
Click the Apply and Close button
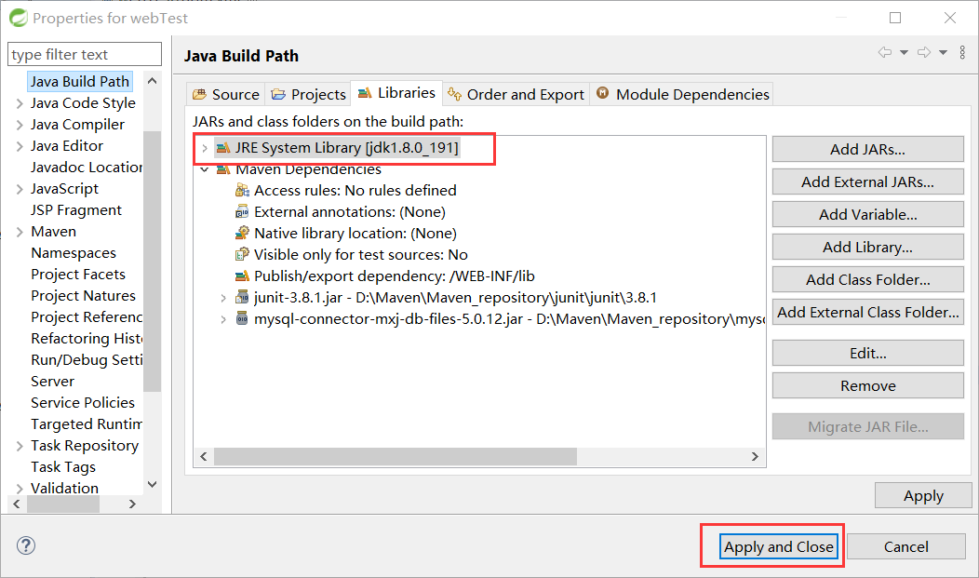click(x=779, y=546)
